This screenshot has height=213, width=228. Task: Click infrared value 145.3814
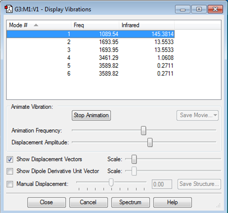(163, 34)
